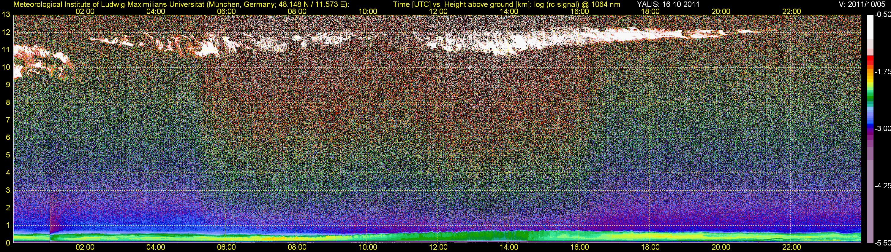Click the 18:00 label on the top time axis

pos(650,11)
